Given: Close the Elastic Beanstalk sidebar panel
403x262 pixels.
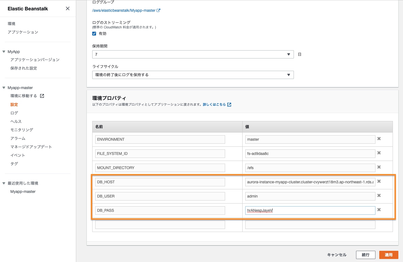Looking at the screenshot, I should coord(68,8).
